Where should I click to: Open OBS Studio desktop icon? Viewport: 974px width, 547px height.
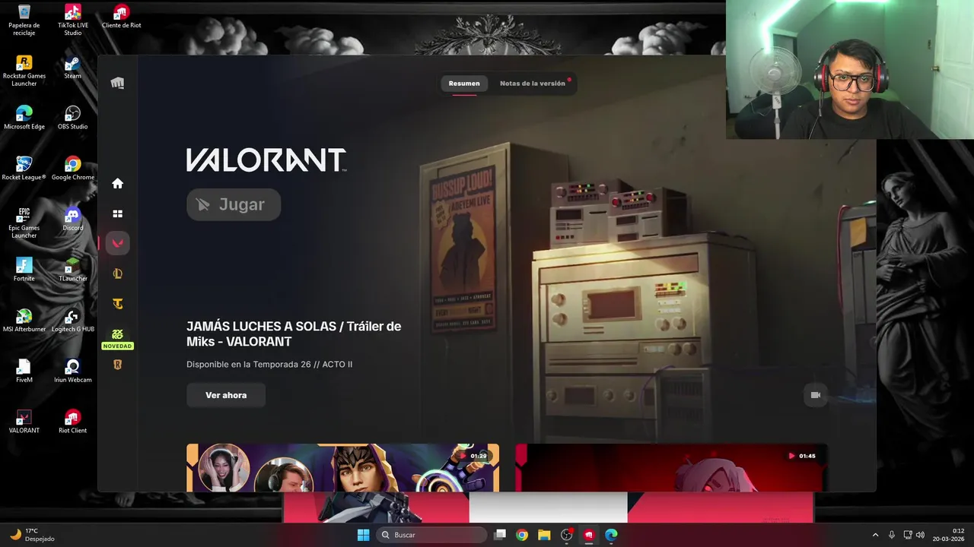[73, 118]
